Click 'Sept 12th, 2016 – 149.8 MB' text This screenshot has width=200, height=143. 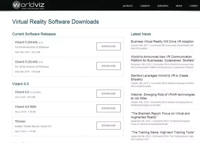27,72
